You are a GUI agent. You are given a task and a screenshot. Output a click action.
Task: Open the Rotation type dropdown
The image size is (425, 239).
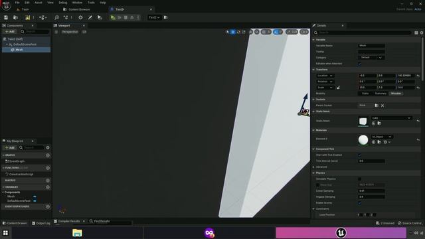[325, 82]
